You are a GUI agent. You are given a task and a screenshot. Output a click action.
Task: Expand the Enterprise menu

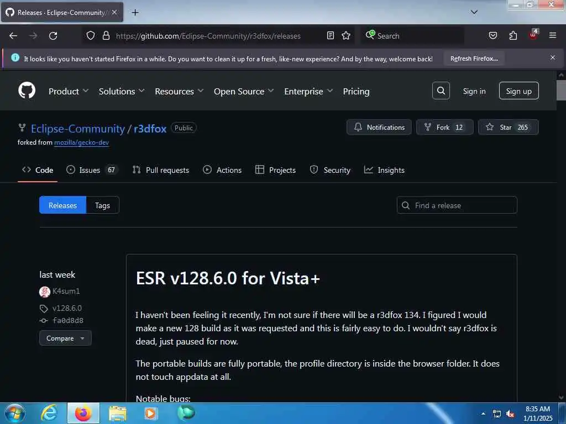[308, 91]
